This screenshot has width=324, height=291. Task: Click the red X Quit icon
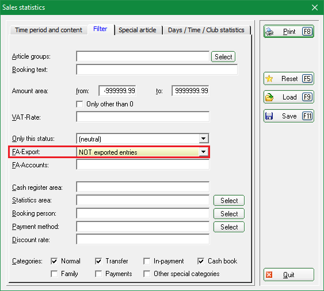(269, 275)
